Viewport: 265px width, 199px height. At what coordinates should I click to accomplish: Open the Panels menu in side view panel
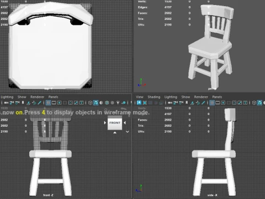tap(217, 97)
